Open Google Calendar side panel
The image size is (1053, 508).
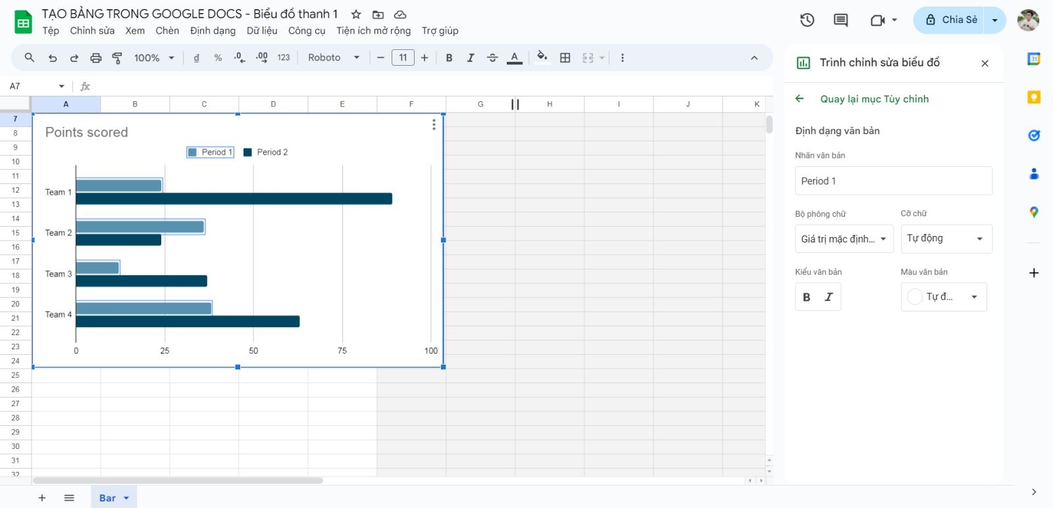click(1034, 59)
